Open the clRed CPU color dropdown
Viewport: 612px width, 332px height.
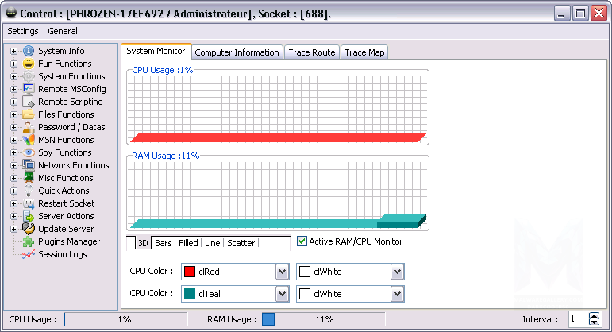[x=281, y=272]
